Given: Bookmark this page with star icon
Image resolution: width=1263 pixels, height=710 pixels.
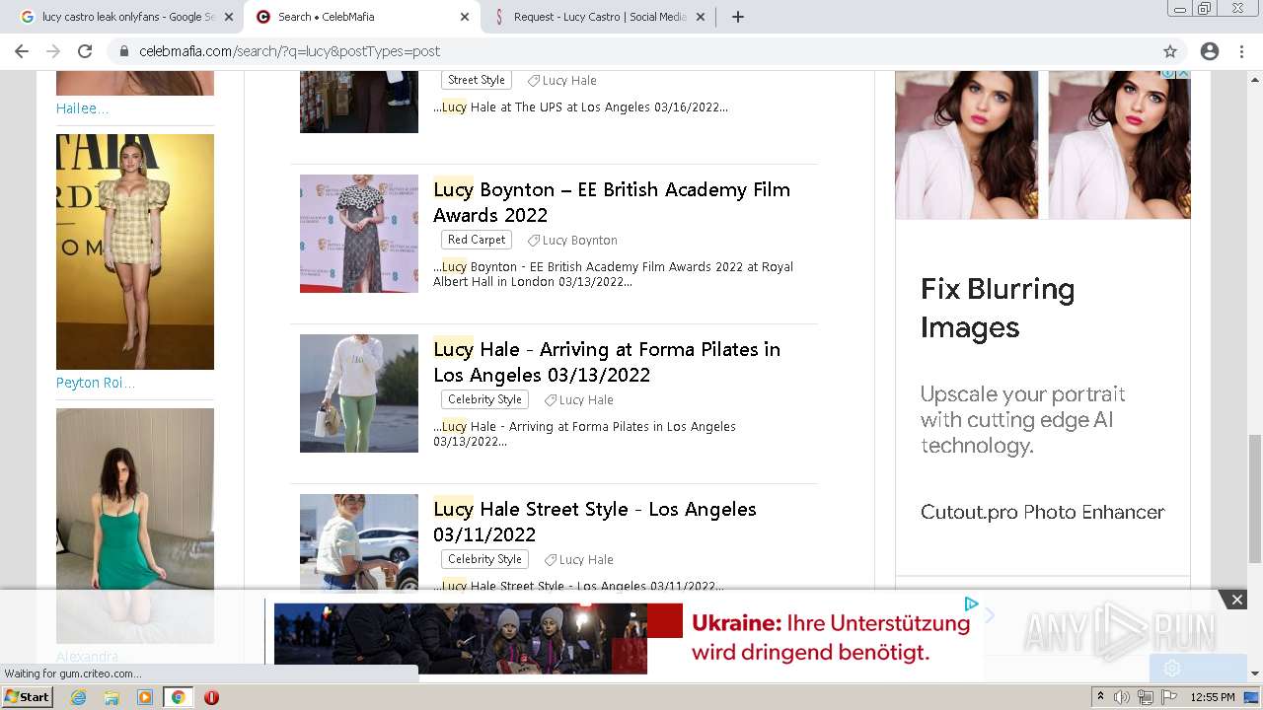Looking at the screenshot, I should pos(1170,51).
